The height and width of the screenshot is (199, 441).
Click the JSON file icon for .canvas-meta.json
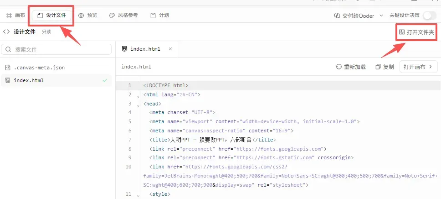8,68
